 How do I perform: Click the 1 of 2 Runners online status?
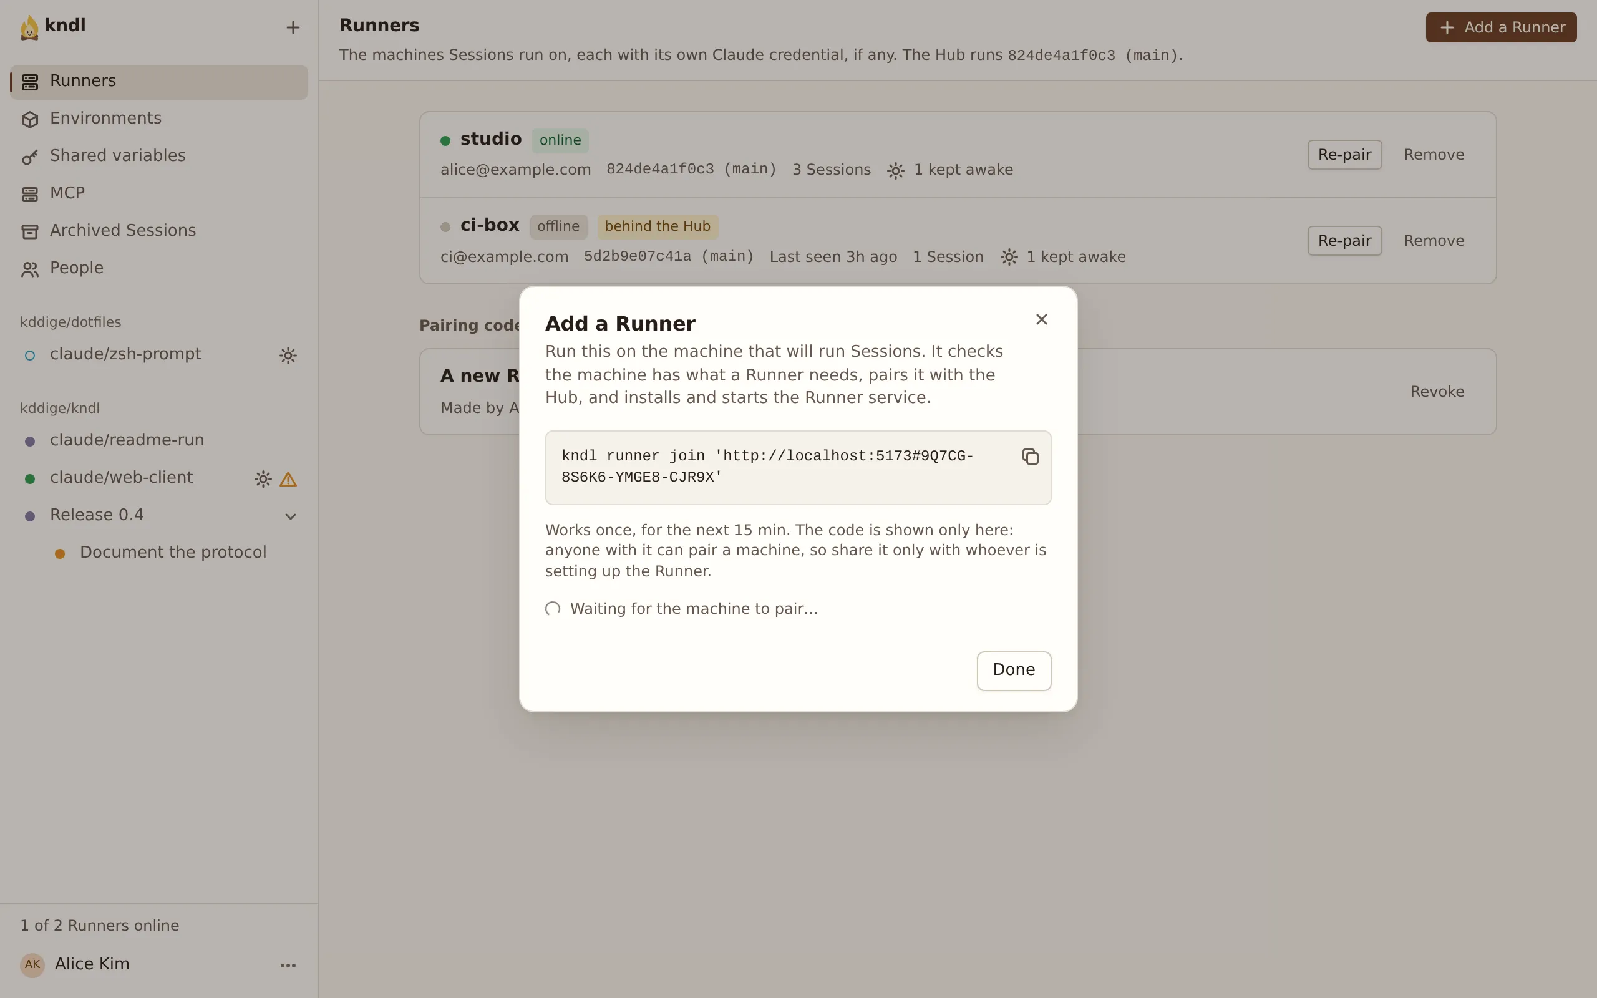(x=100, y=926)
